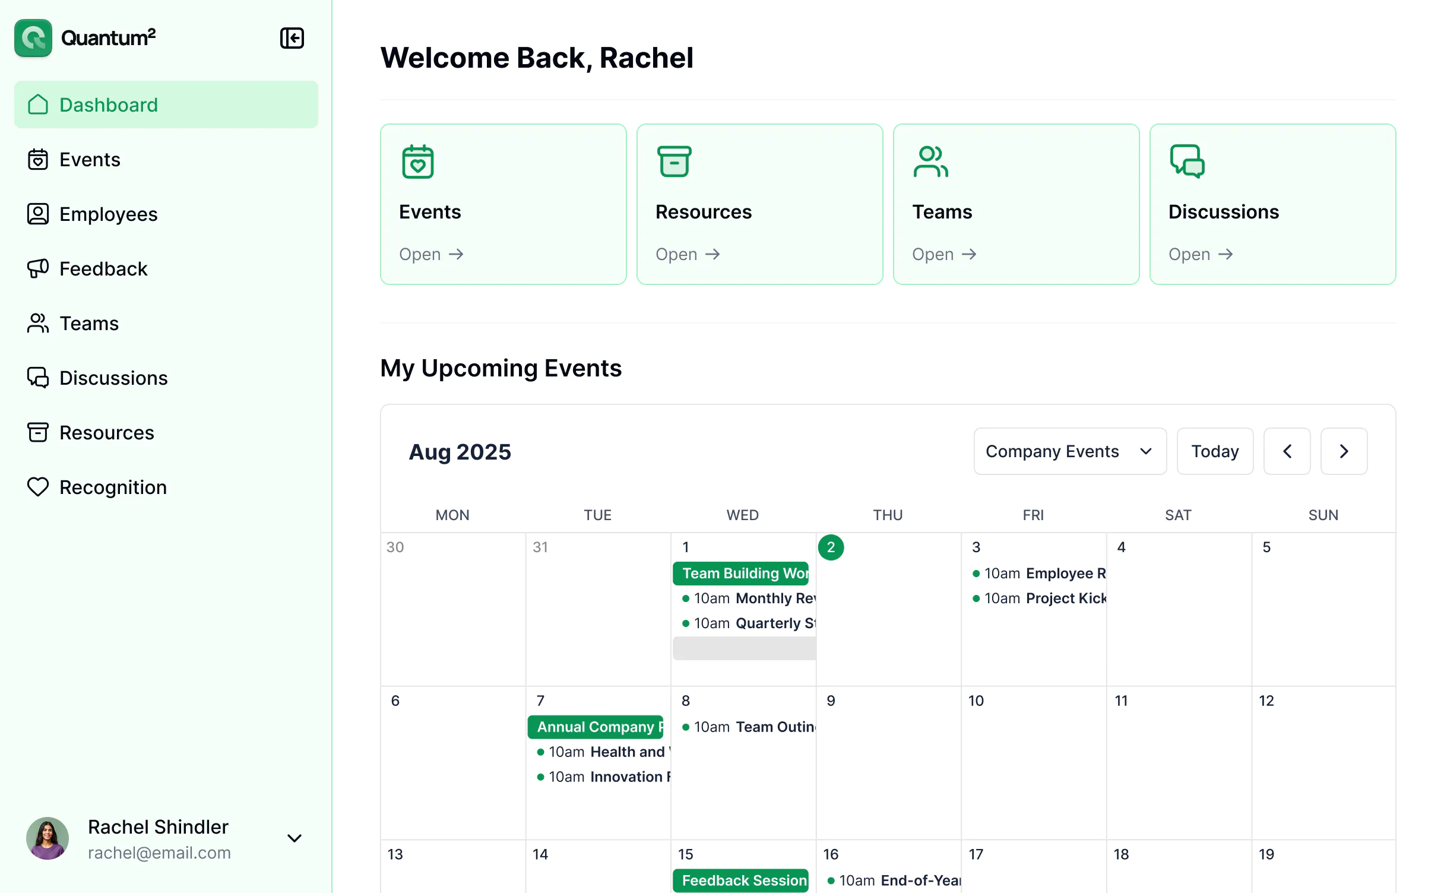This screenshot has width=1444, height=893.
Task: Open the Team Building Workshop event
Action: tap(740, 573)
